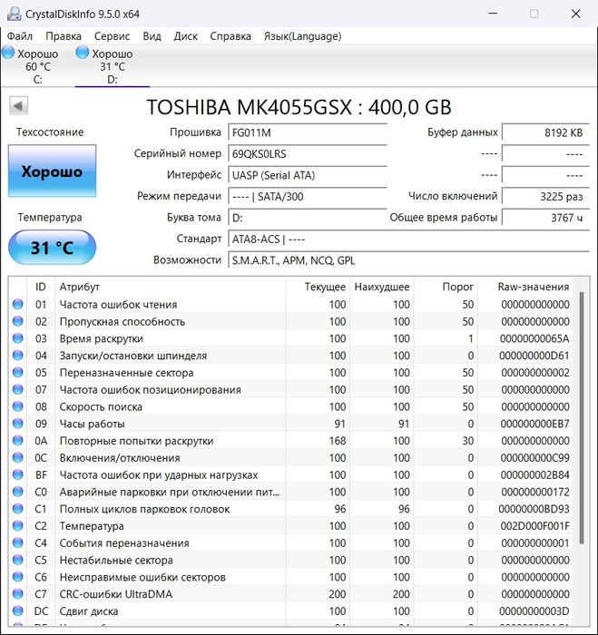Click the power-on hours field 3767 ч
This screenshot has width=598, height=635.
(545, 218)
